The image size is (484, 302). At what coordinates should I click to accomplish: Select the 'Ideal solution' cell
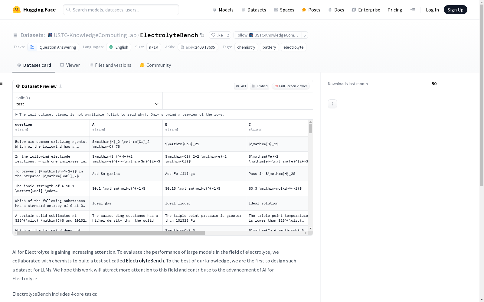277,203
